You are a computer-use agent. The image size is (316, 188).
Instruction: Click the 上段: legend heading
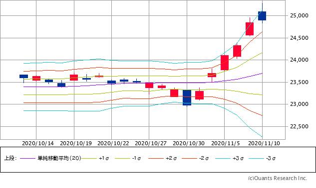click(x=10, y=158)
